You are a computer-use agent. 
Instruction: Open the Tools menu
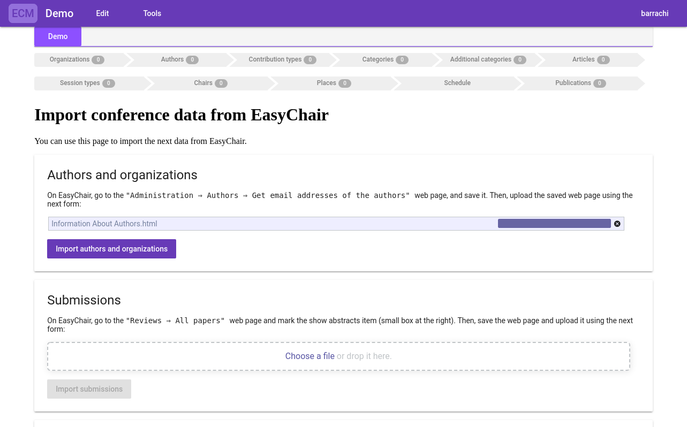tap(152, 13)
